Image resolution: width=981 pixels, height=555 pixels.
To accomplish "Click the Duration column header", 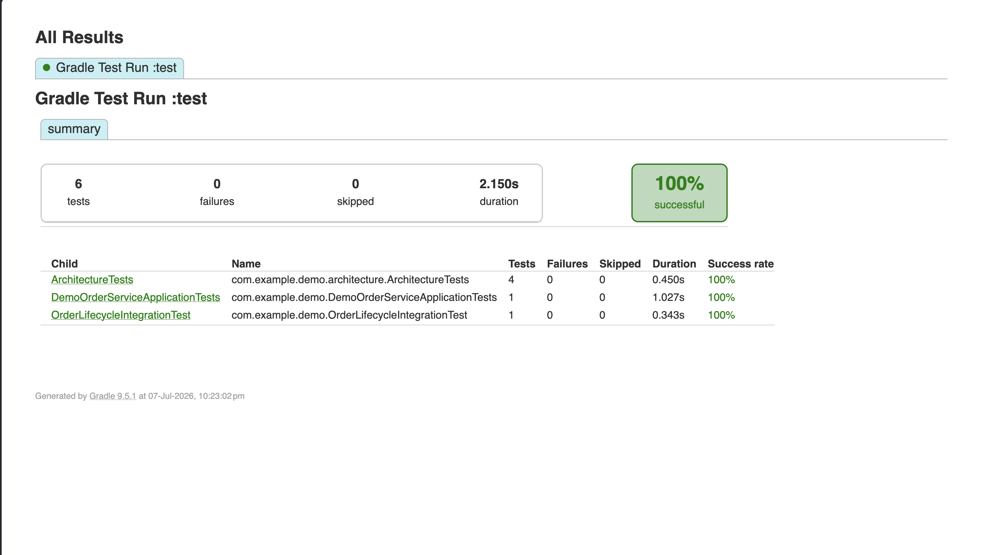I will pyautogui.click(x=674, y=264).
